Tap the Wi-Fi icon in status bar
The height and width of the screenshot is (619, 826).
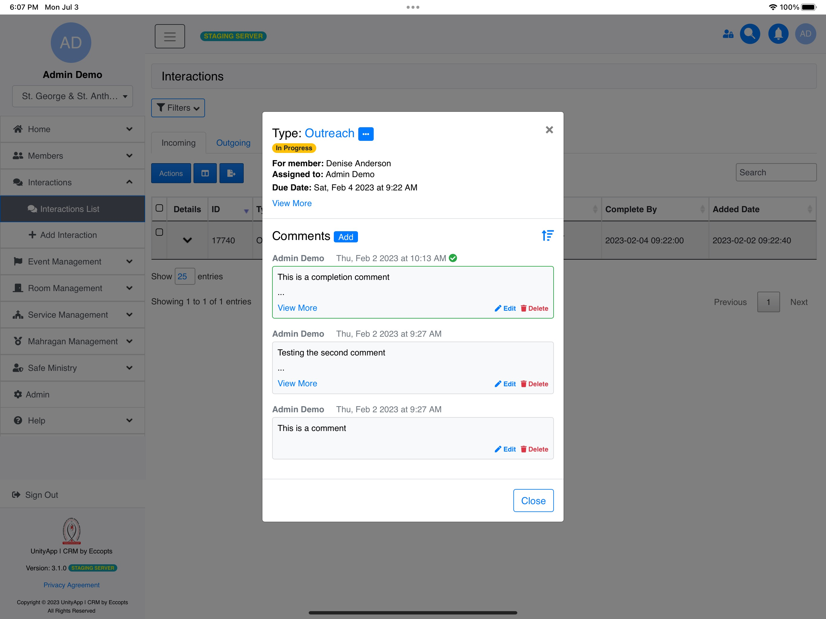(773, 7)
